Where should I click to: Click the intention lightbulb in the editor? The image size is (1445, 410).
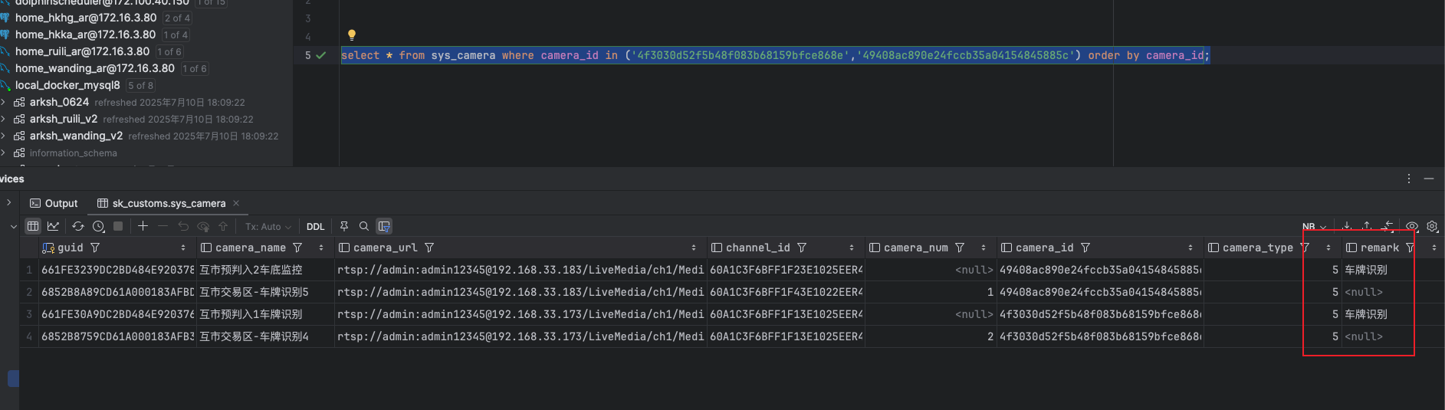point(352,34)
